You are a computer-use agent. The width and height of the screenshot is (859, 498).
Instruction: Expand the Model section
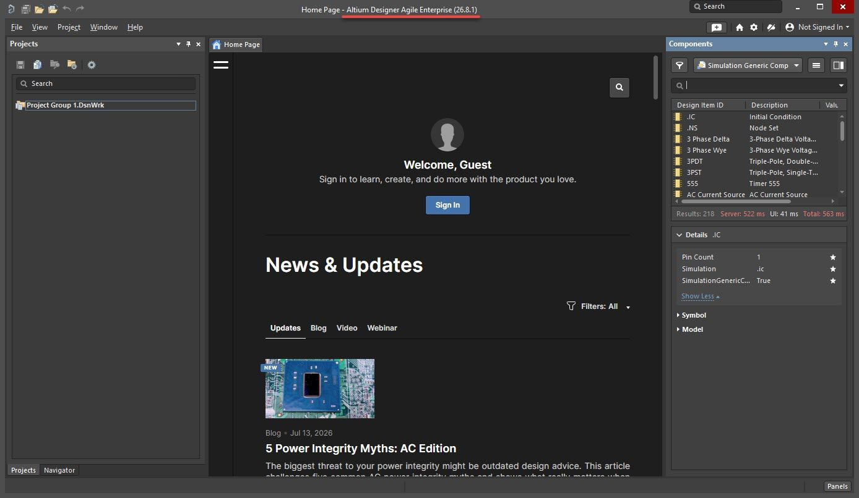(x=690, y=329)
